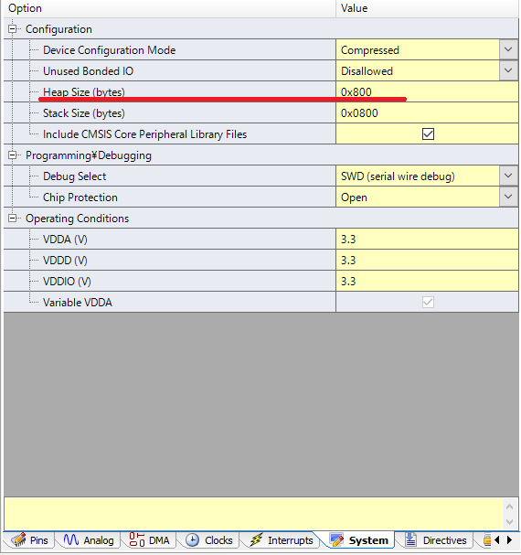Select the Heap Size (bytes) row label
Screen dimensions: 521x555
(84, 92)
